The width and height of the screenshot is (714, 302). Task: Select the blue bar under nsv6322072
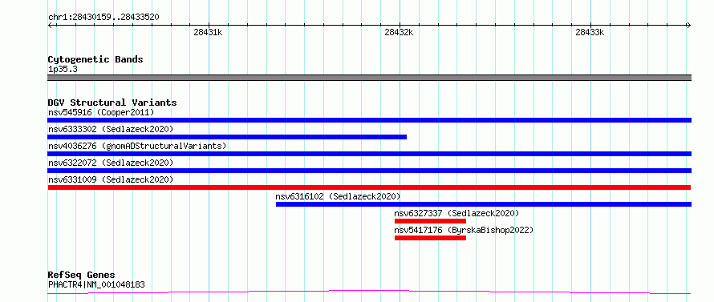[x=369, y=171]
